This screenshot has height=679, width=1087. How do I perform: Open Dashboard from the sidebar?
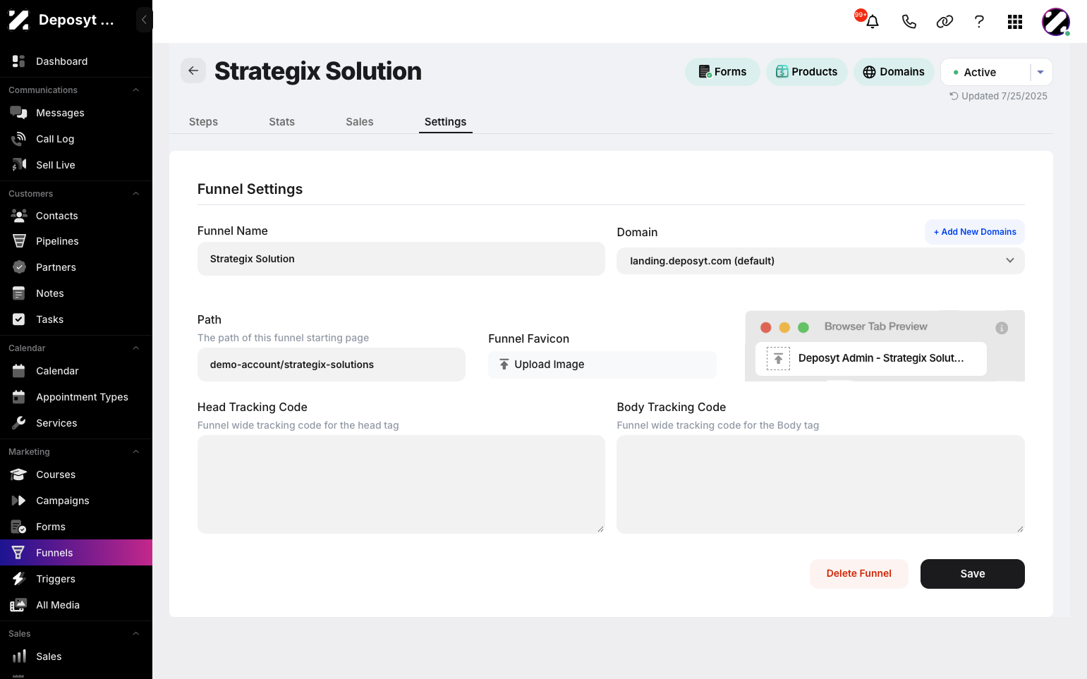[x=76, y=61]
